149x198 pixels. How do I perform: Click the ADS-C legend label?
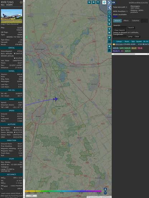(x=128, y=51)
